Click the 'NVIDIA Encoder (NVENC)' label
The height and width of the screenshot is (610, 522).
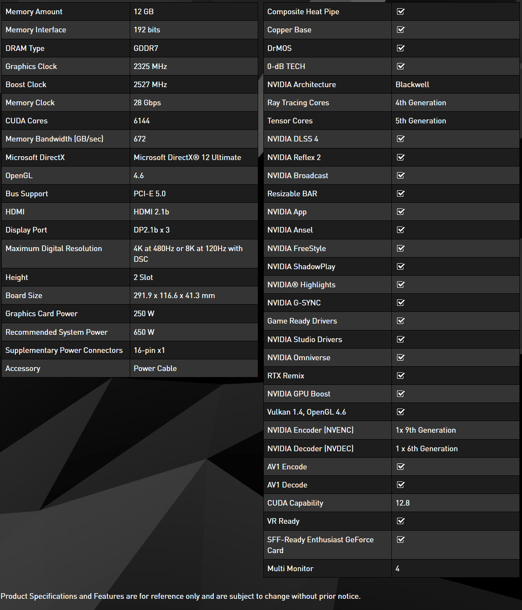coord(310,430)
